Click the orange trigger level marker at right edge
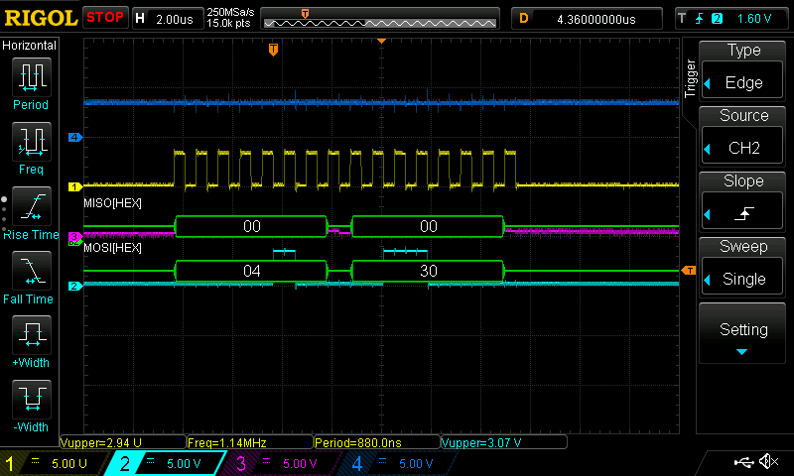 tap(689, 271)
